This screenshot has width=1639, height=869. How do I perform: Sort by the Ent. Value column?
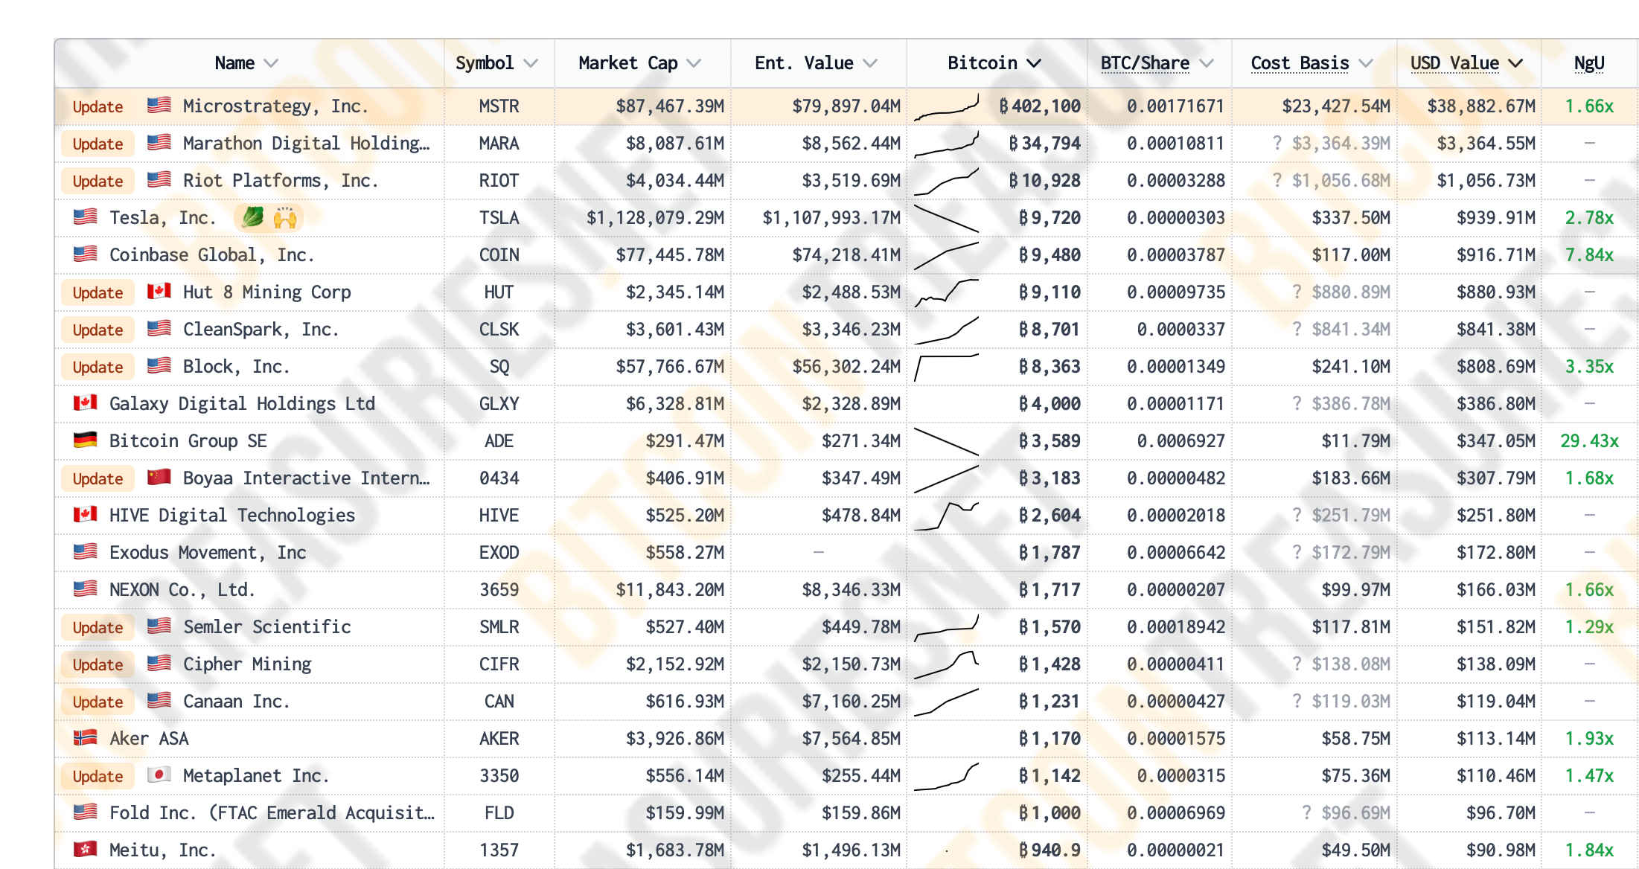[x=816, y=63]
